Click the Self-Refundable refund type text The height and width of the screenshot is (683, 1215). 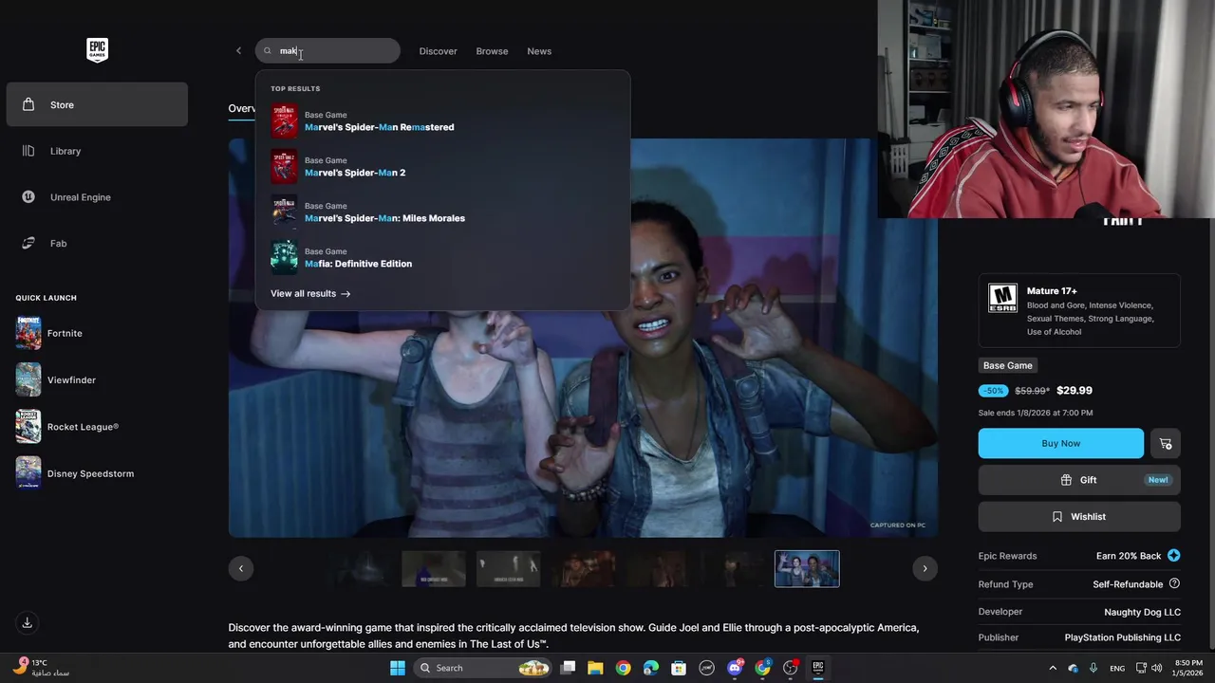pos(1128,584)
